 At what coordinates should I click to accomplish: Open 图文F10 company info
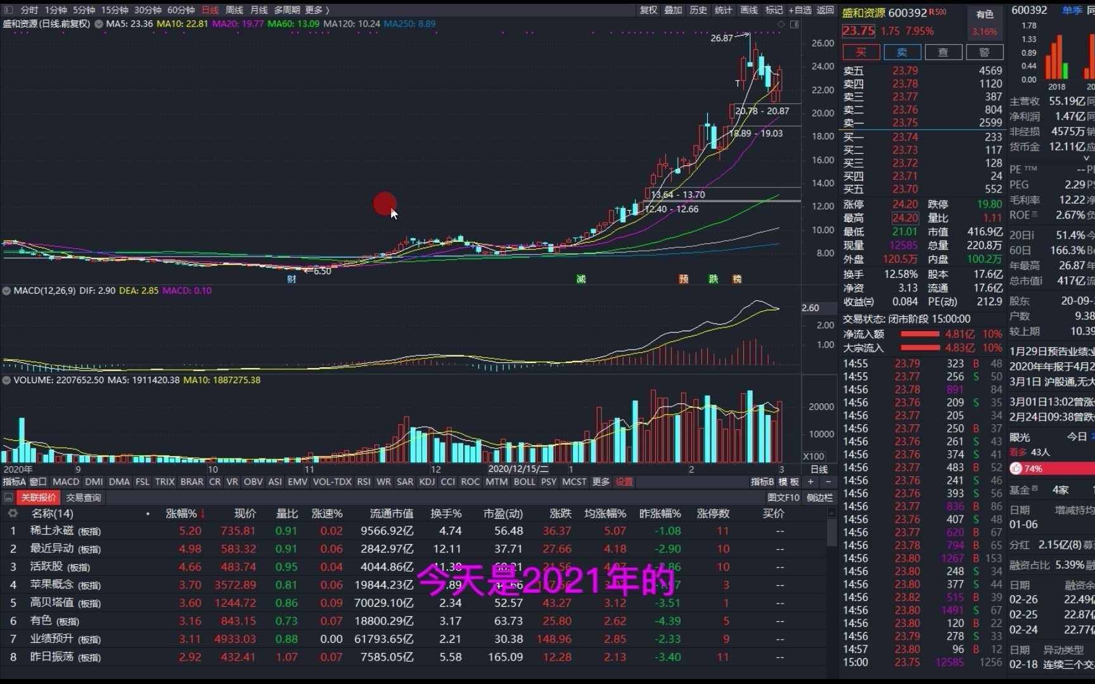pos(783,498)
